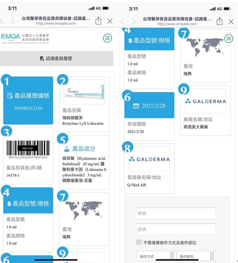Select manufacturer name Q-Med AB
This screenshot has height=263, width=238.
[137, 185]
